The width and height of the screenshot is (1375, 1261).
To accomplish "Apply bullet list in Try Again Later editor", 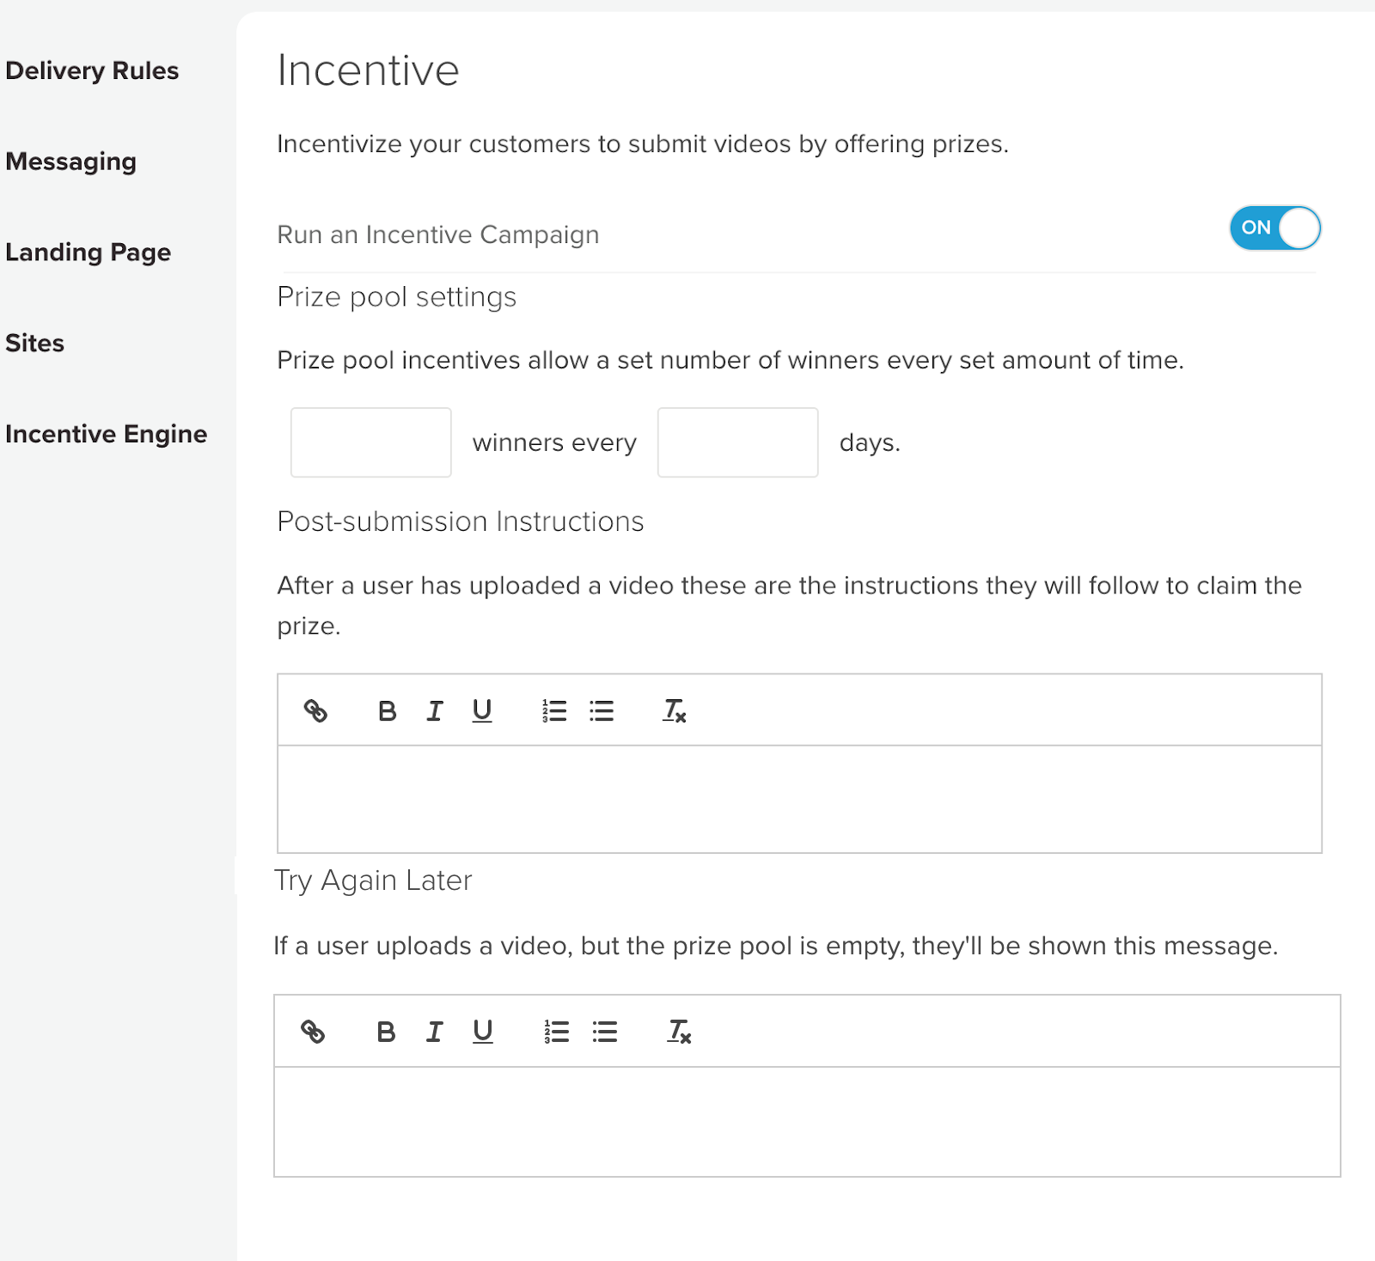I will click(x=605, y=1031).
